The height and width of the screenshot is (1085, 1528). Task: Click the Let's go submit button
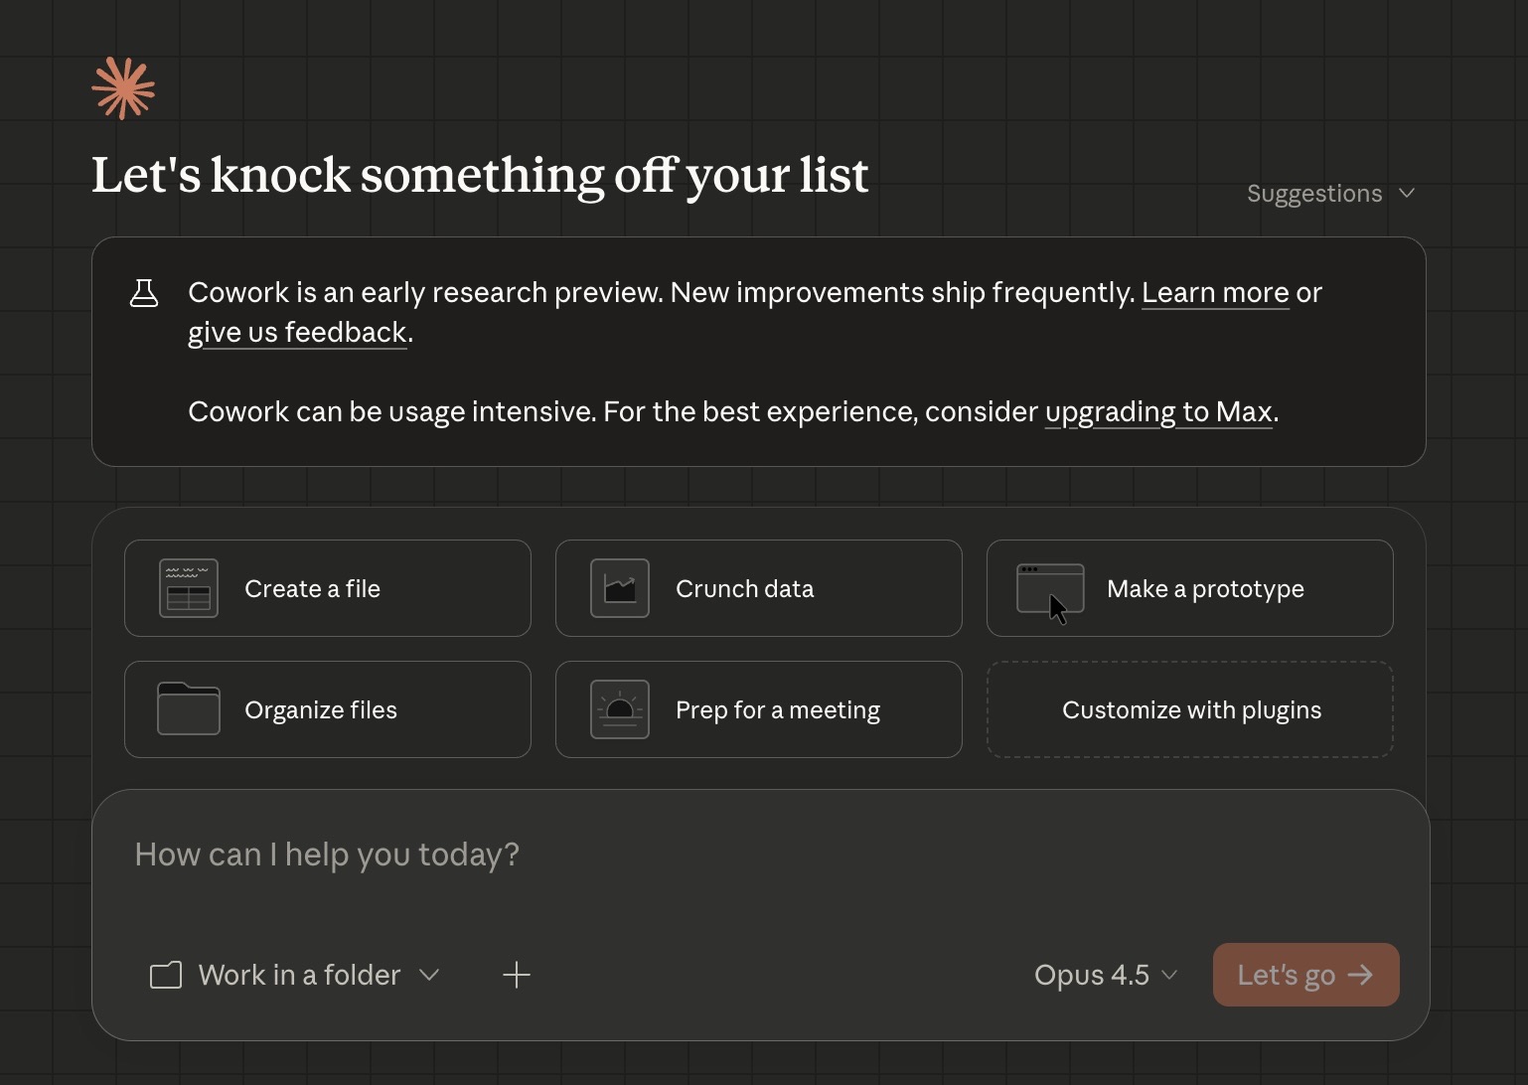coord(1306,975)
